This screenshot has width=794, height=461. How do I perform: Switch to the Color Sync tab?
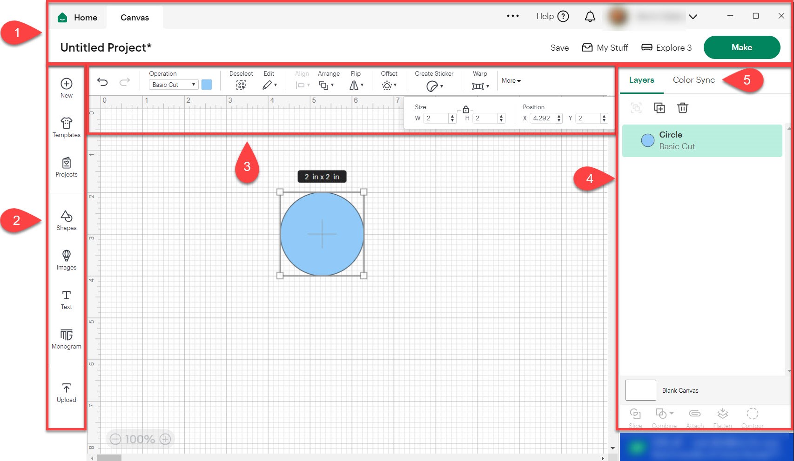click(x=693, y=80)
